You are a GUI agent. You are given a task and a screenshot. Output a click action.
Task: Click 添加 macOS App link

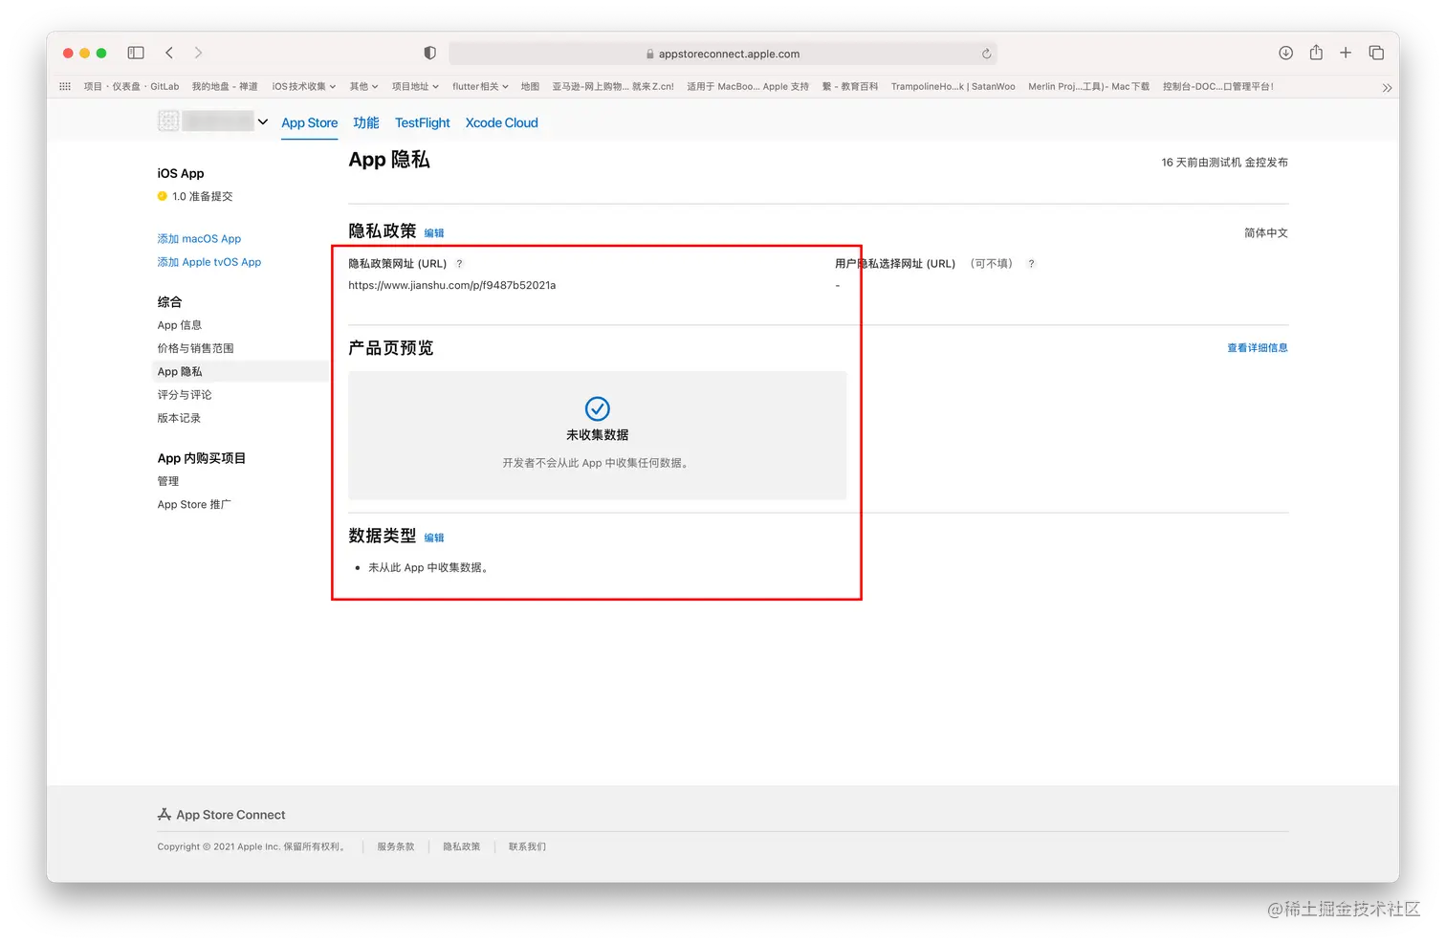coord(199,238)
